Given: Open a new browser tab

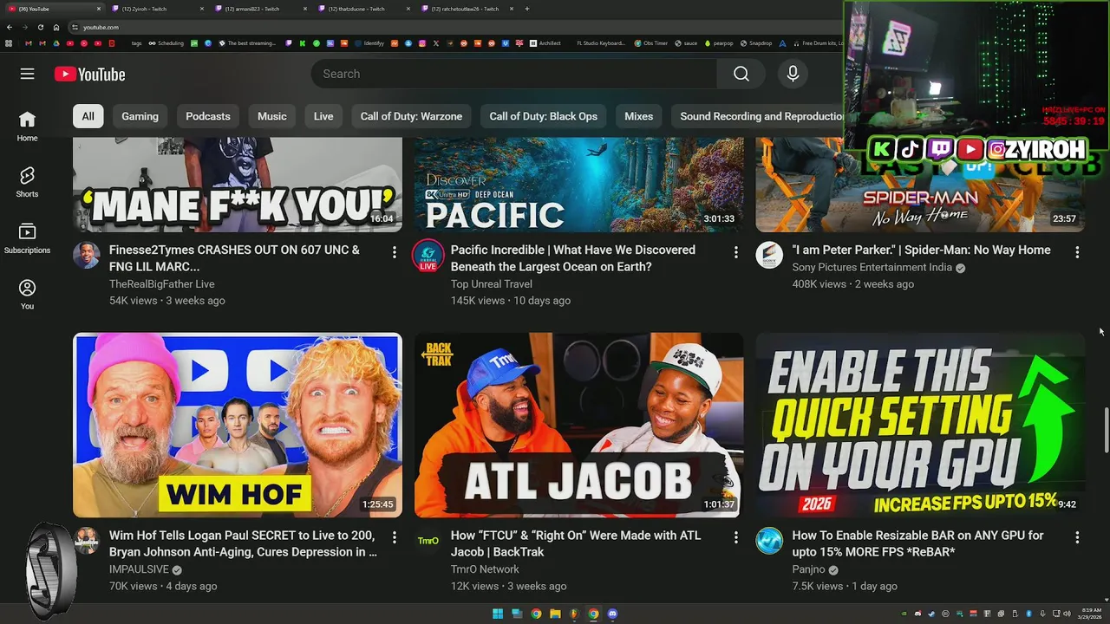Looking at the screenshot, I should pyautogui.click(x=527, y=9).
